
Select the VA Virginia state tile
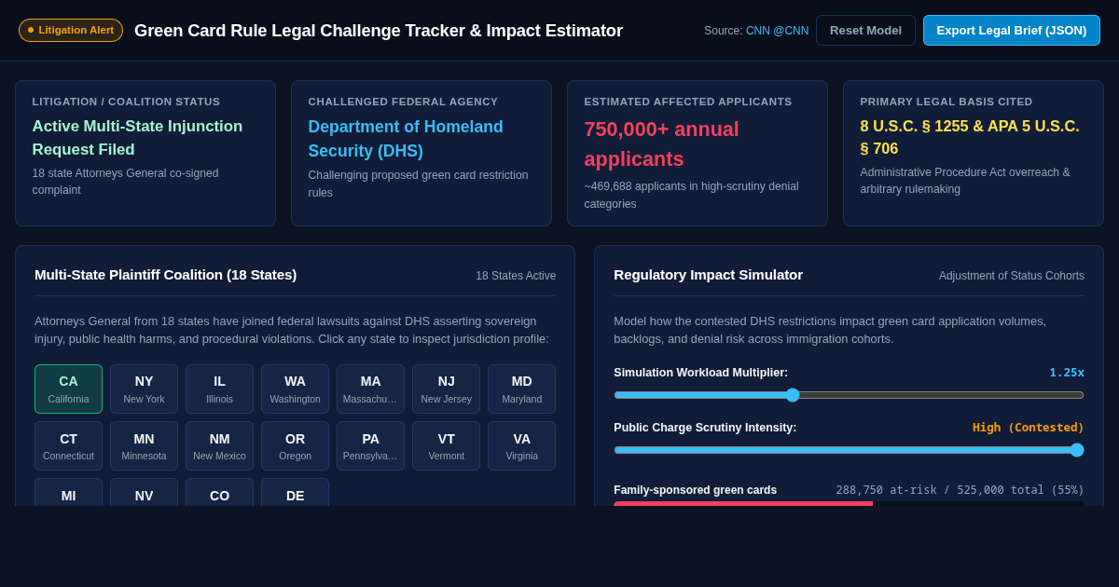coord(521,445)
